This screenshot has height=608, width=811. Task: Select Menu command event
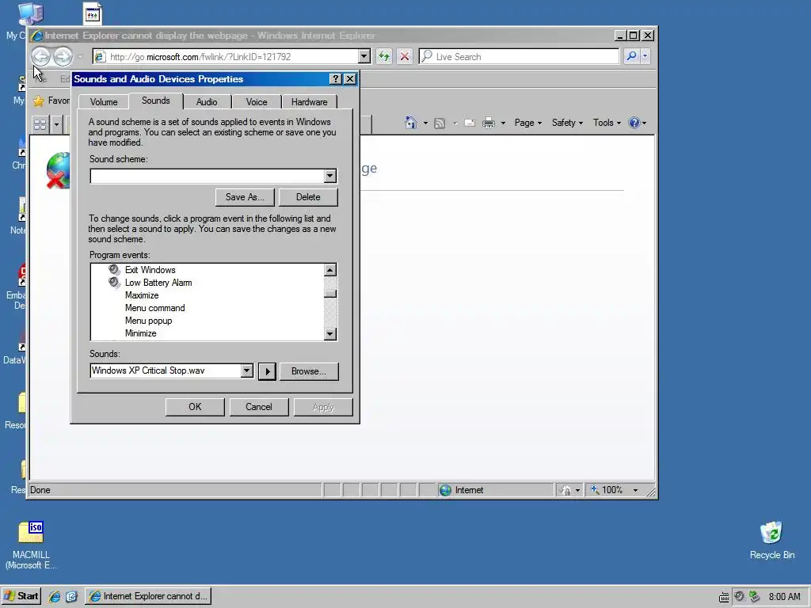[154, 308]
